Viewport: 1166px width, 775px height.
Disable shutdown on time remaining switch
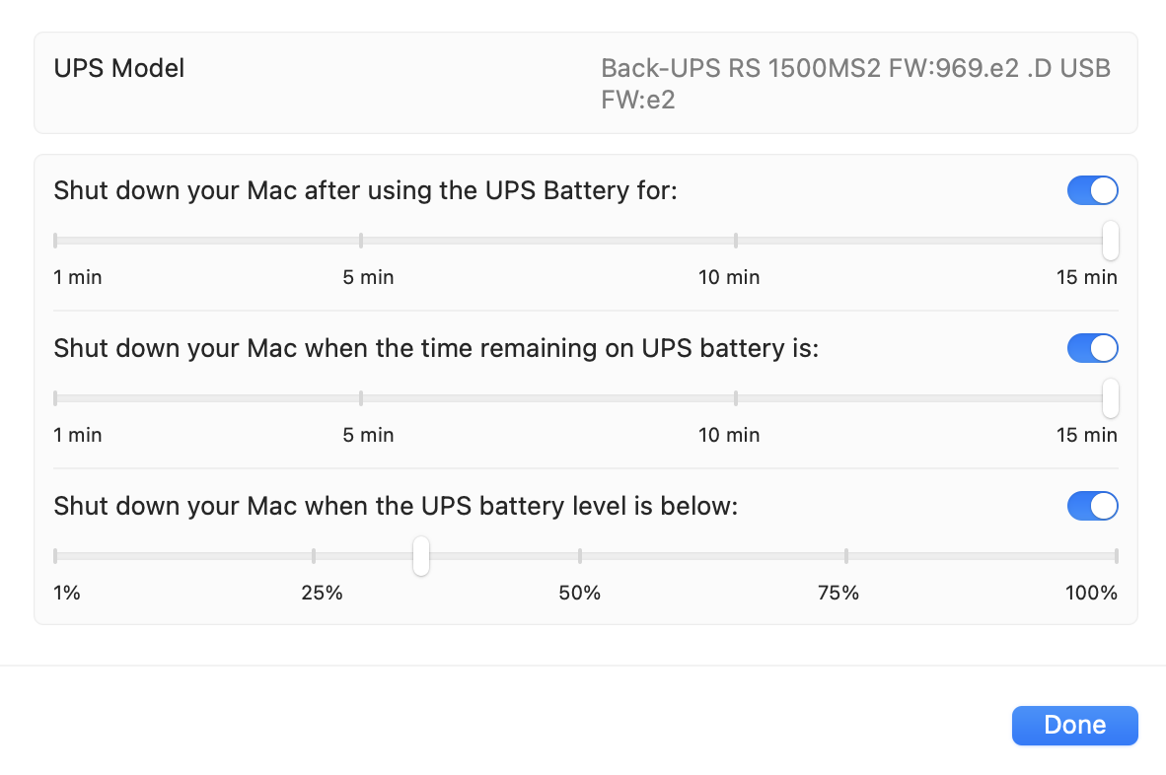[1092, 348]
